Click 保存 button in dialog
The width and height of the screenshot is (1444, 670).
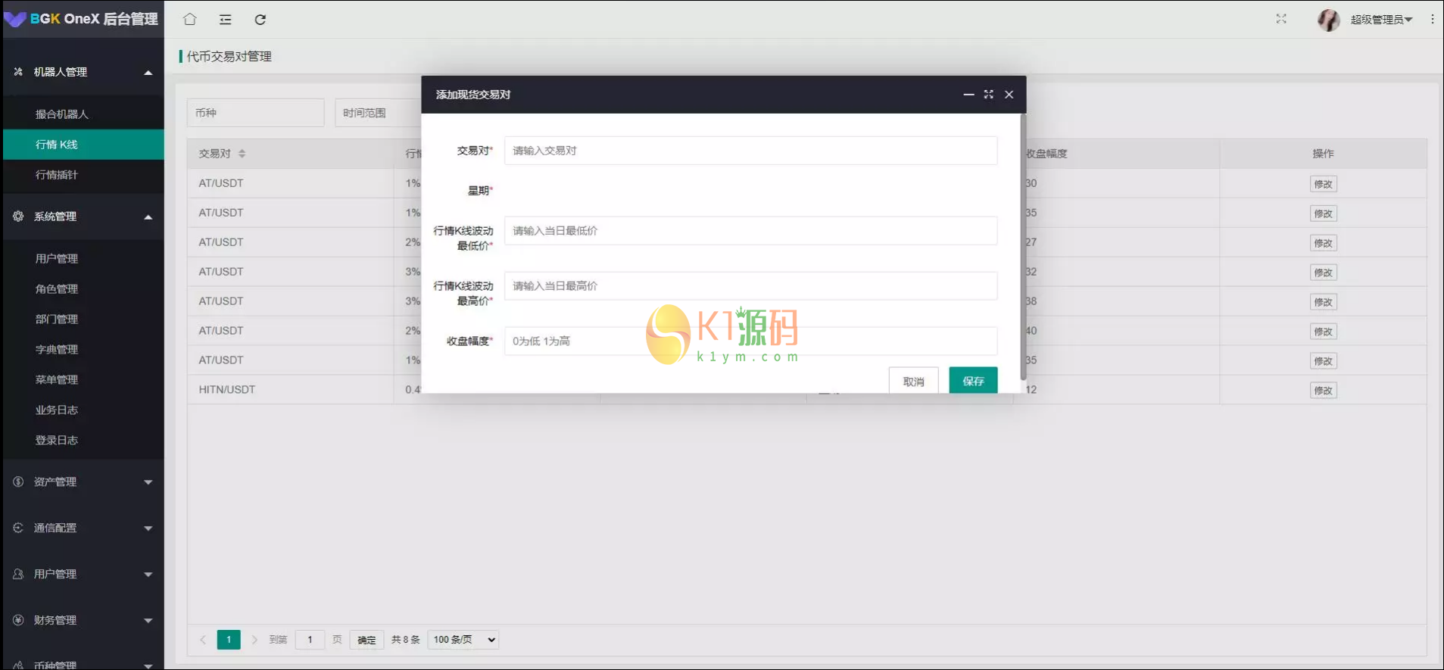pos(973,381)
